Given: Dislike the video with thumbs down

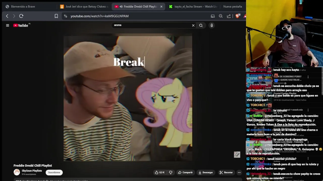Looking at the screenshot, I should coord(171,172).
